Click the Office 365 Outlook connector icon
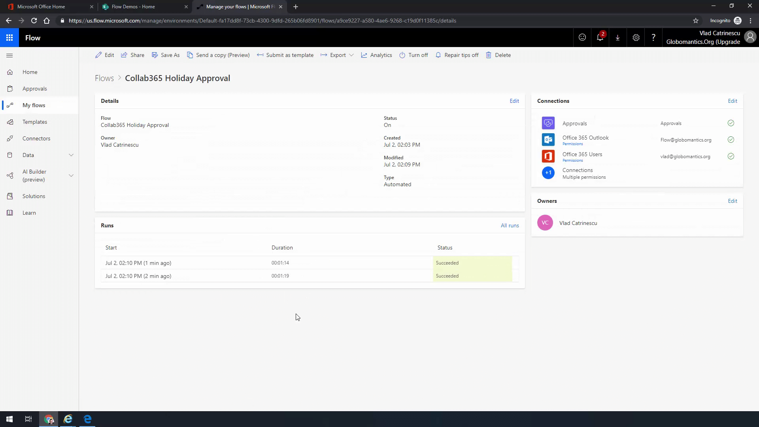Screen dimensions: 759x427 pyautogui.click(x=548, y=140)
